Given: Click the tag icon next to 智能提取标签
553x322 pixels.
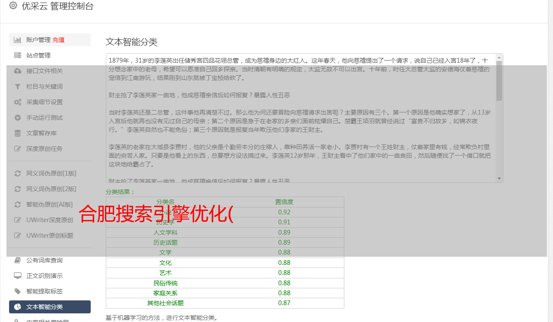Looking at the screenshot, I should point(18,291).
